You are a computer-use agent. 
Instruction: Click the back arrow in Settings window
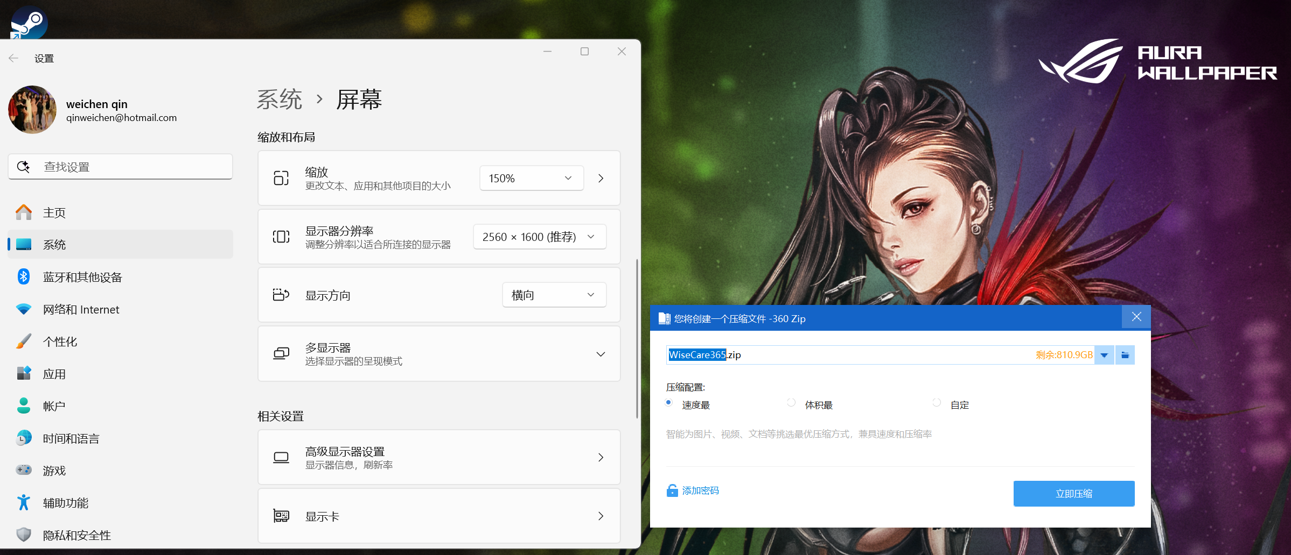(14, 58)
